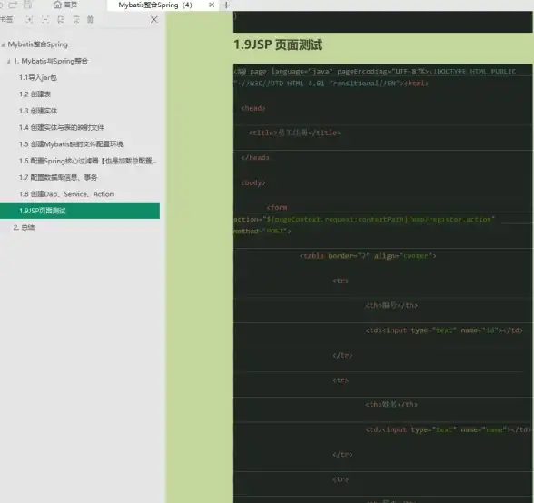The width and height of the screenshot is (534, 503).
Task: Click the add child bookmark icon
Action: (x=76, y=20)
